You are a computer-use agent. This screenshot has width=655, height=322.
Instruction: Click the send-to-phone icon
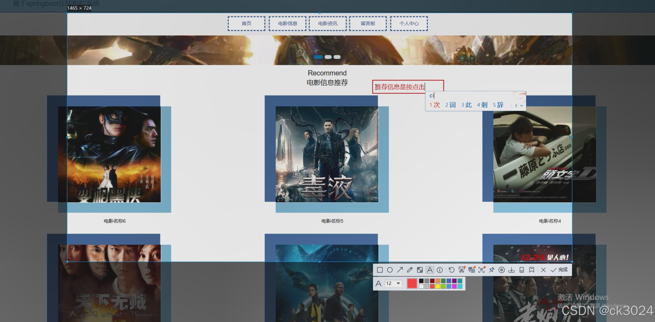[522, 270]
